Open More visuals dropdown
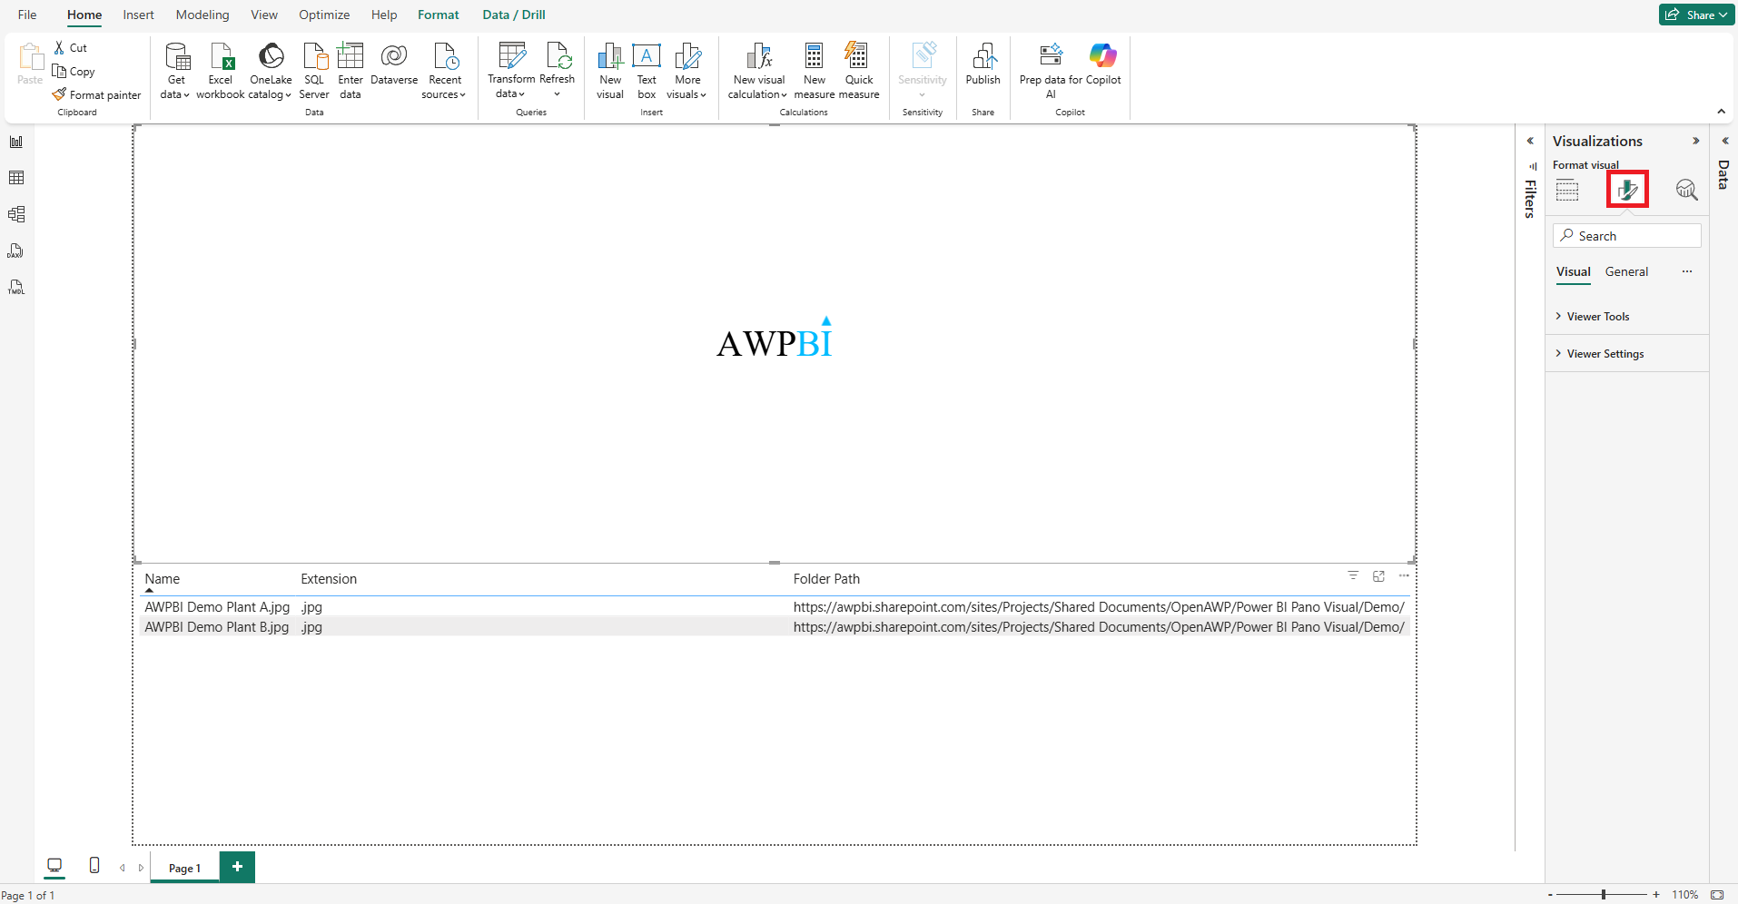This screenshot has height=904, width=1738. point(687,71)
